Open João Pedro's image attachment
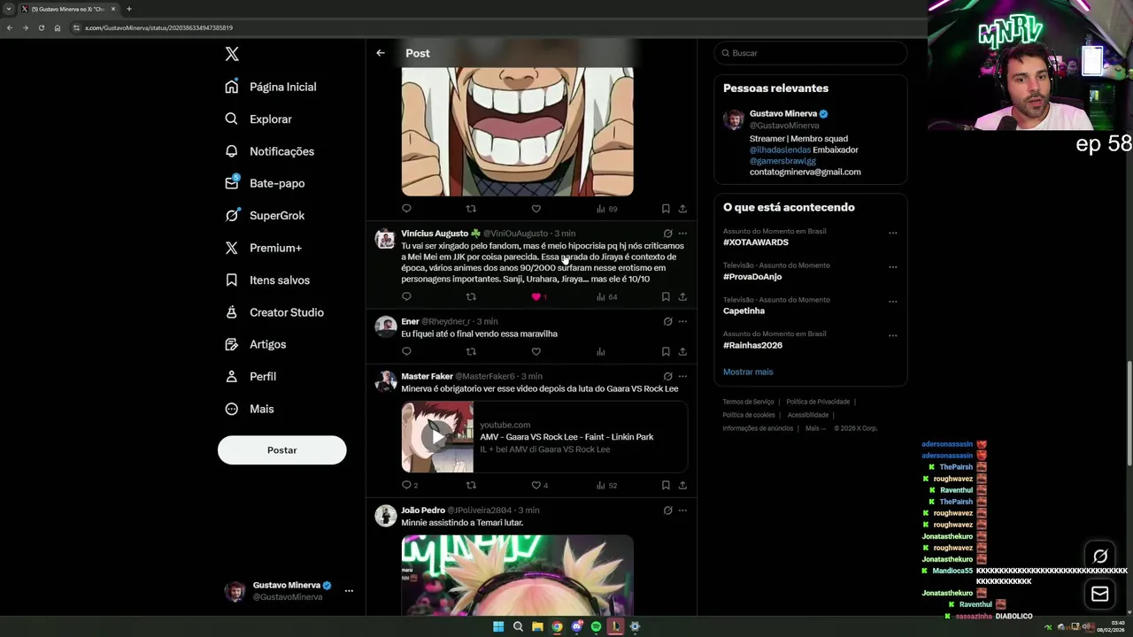Viewport: 1133px width, 637px height. tap(517, 575)
